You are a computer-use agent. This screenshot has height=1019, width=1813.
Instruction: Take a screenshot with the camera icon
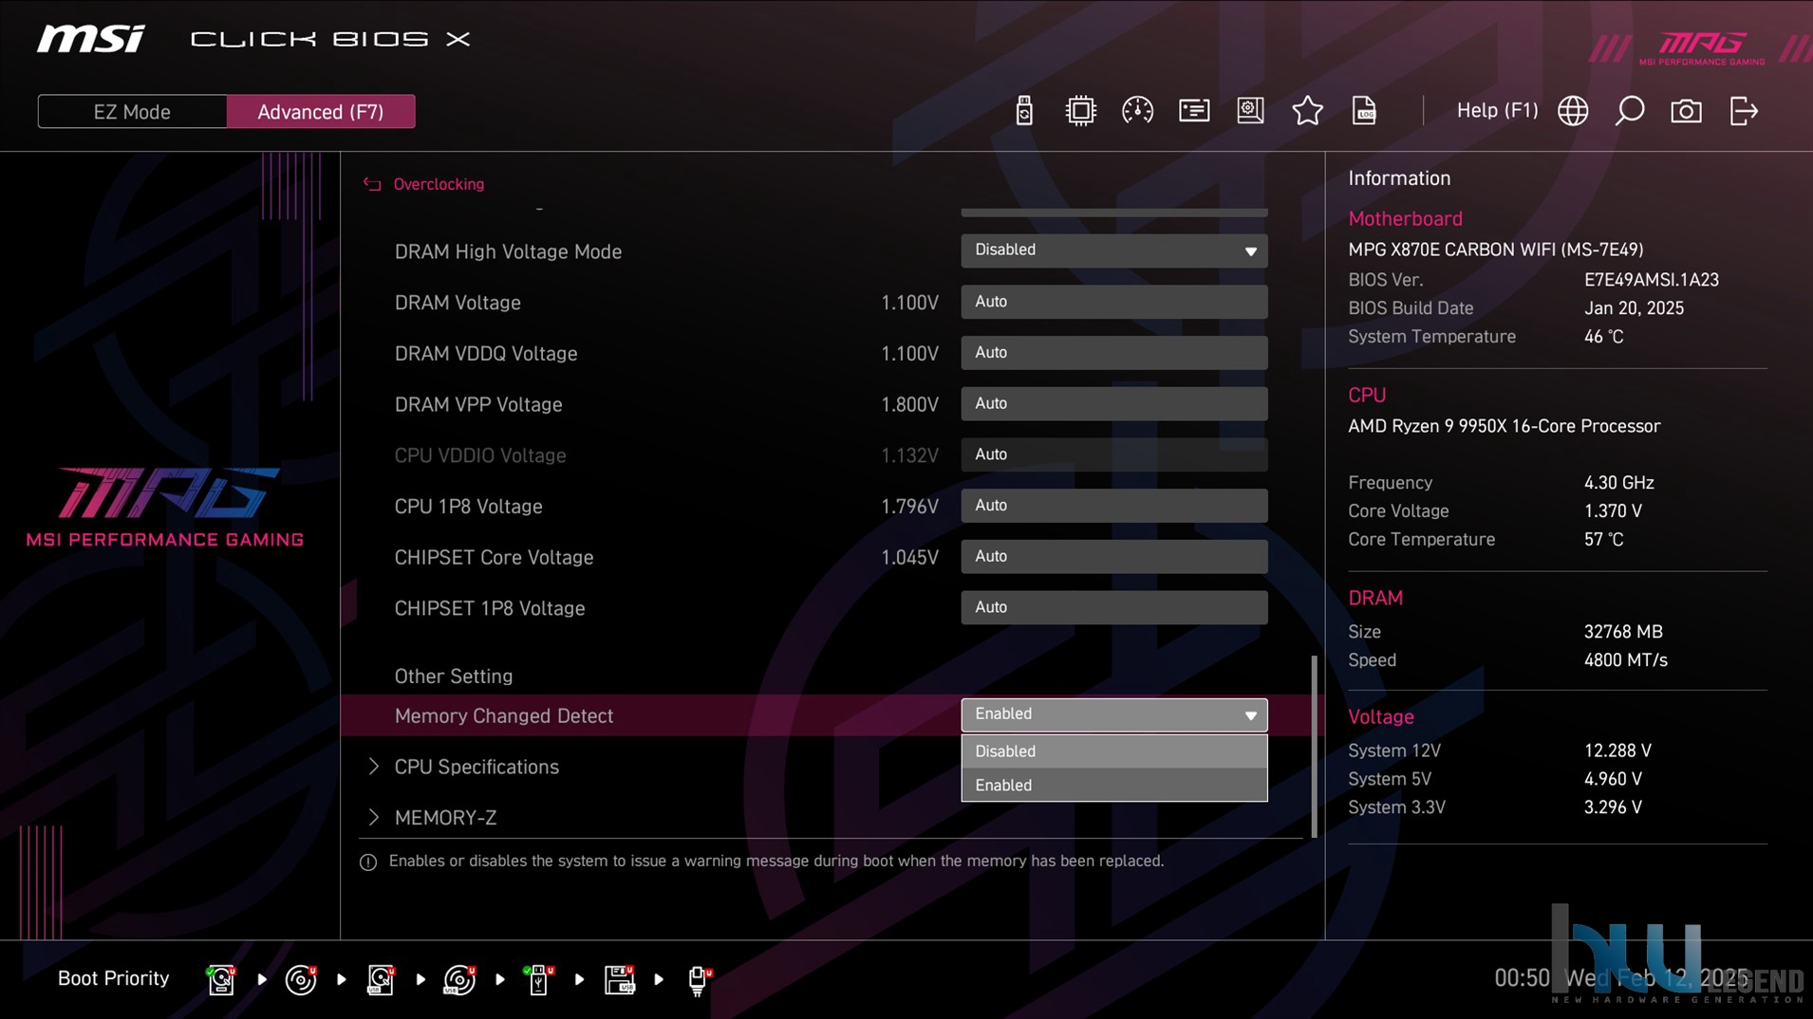(1686, 111)
